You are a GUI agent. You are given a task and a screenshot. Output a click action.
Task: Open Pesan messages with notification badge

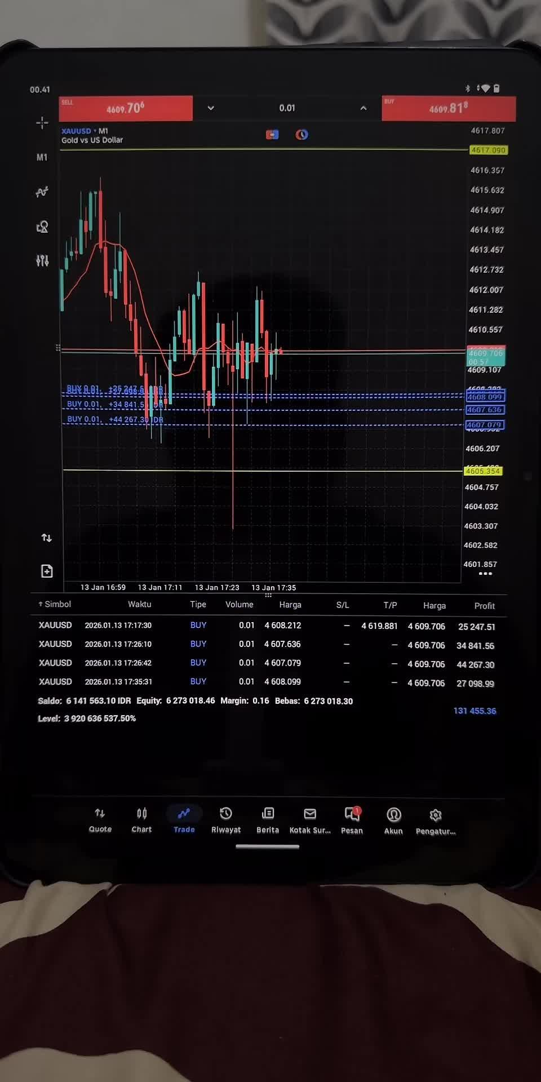click(352, 820)
